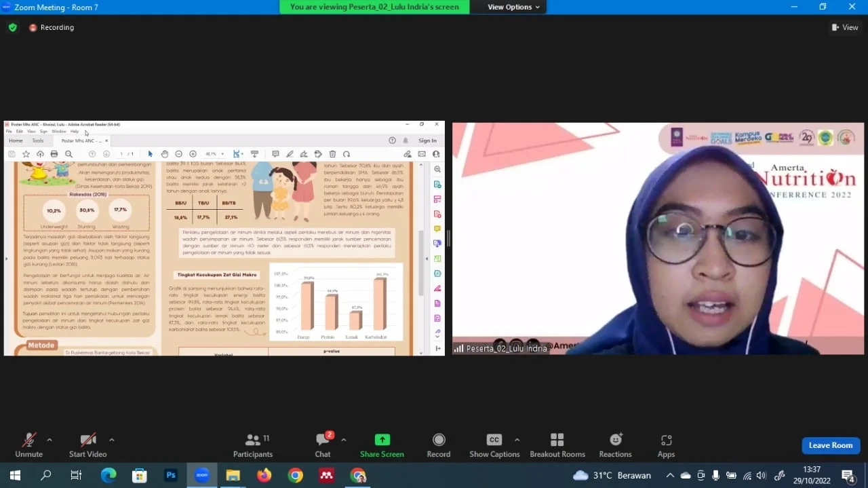This screenshot has width=868, height=488.
Task: Click the scrolling mode toolbar icon
Action: [x=254, y=154]
